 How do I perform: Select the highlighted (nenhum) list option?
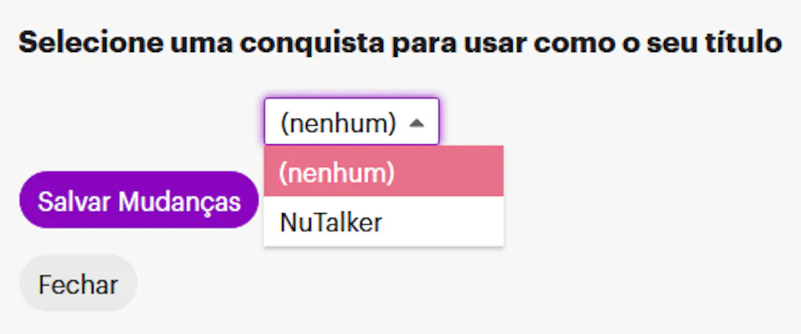click(383, 171)
